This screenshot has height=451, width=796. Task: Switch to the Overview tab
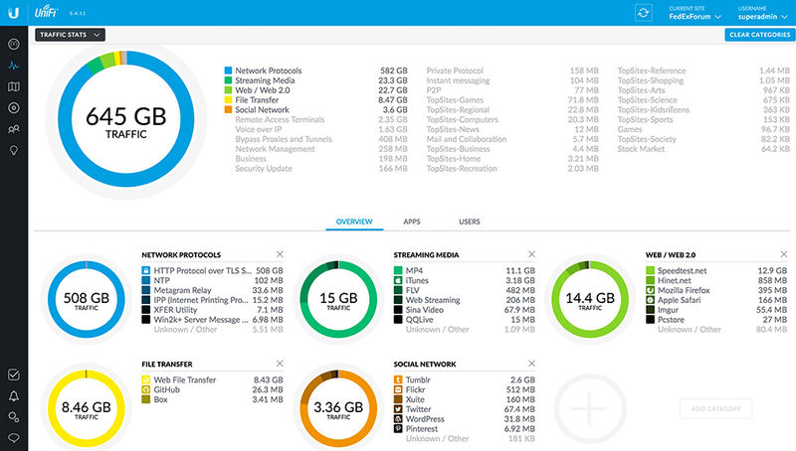(x=354, y=222)
